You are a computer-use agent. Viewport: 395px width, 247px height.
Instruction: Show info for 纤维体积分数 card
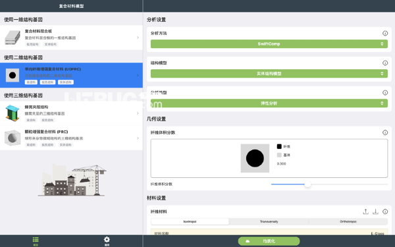coord(385,132)
